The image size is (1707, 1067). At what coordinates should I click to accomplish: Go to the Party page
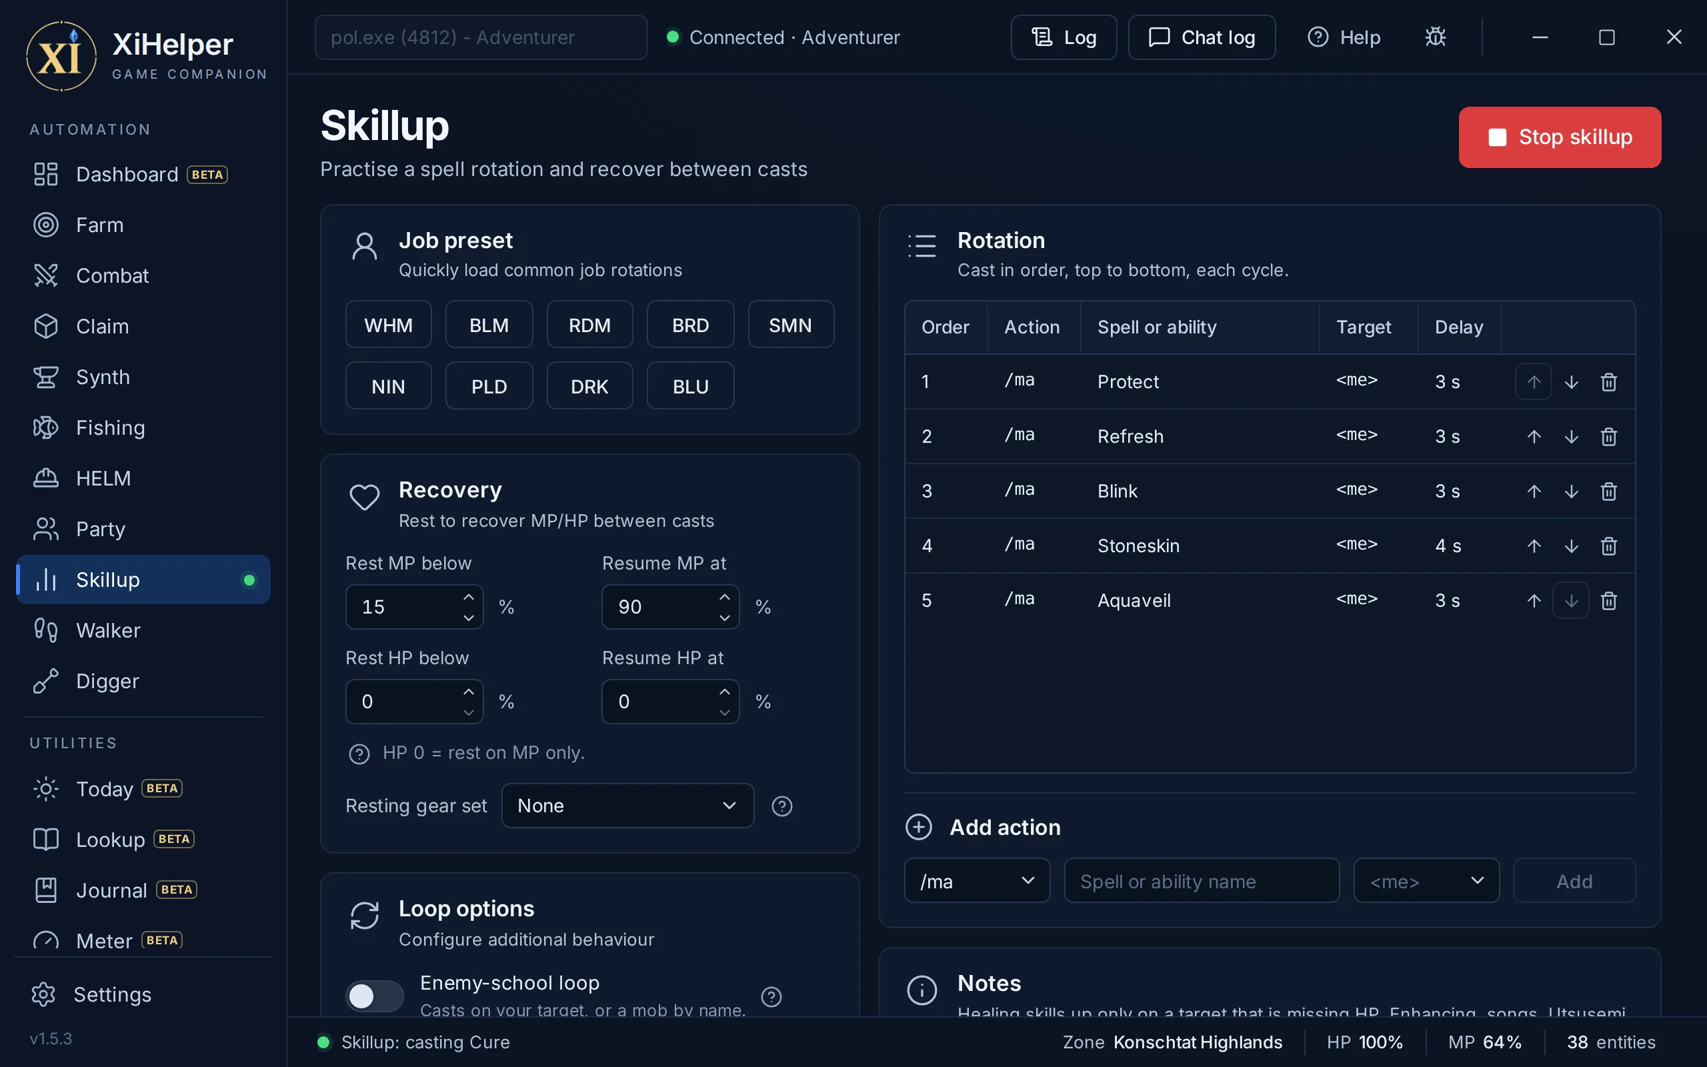tap(143, 529)
